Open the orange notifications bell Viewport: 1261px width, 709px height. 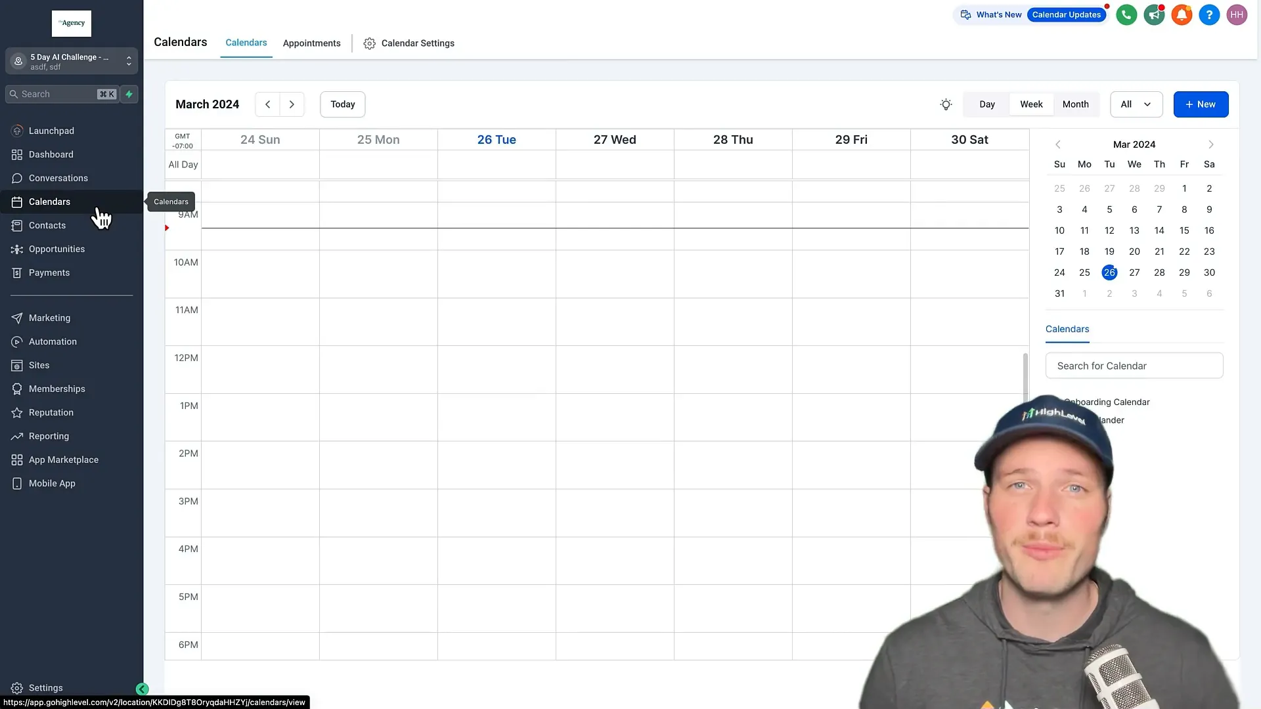pos(1182,14)
